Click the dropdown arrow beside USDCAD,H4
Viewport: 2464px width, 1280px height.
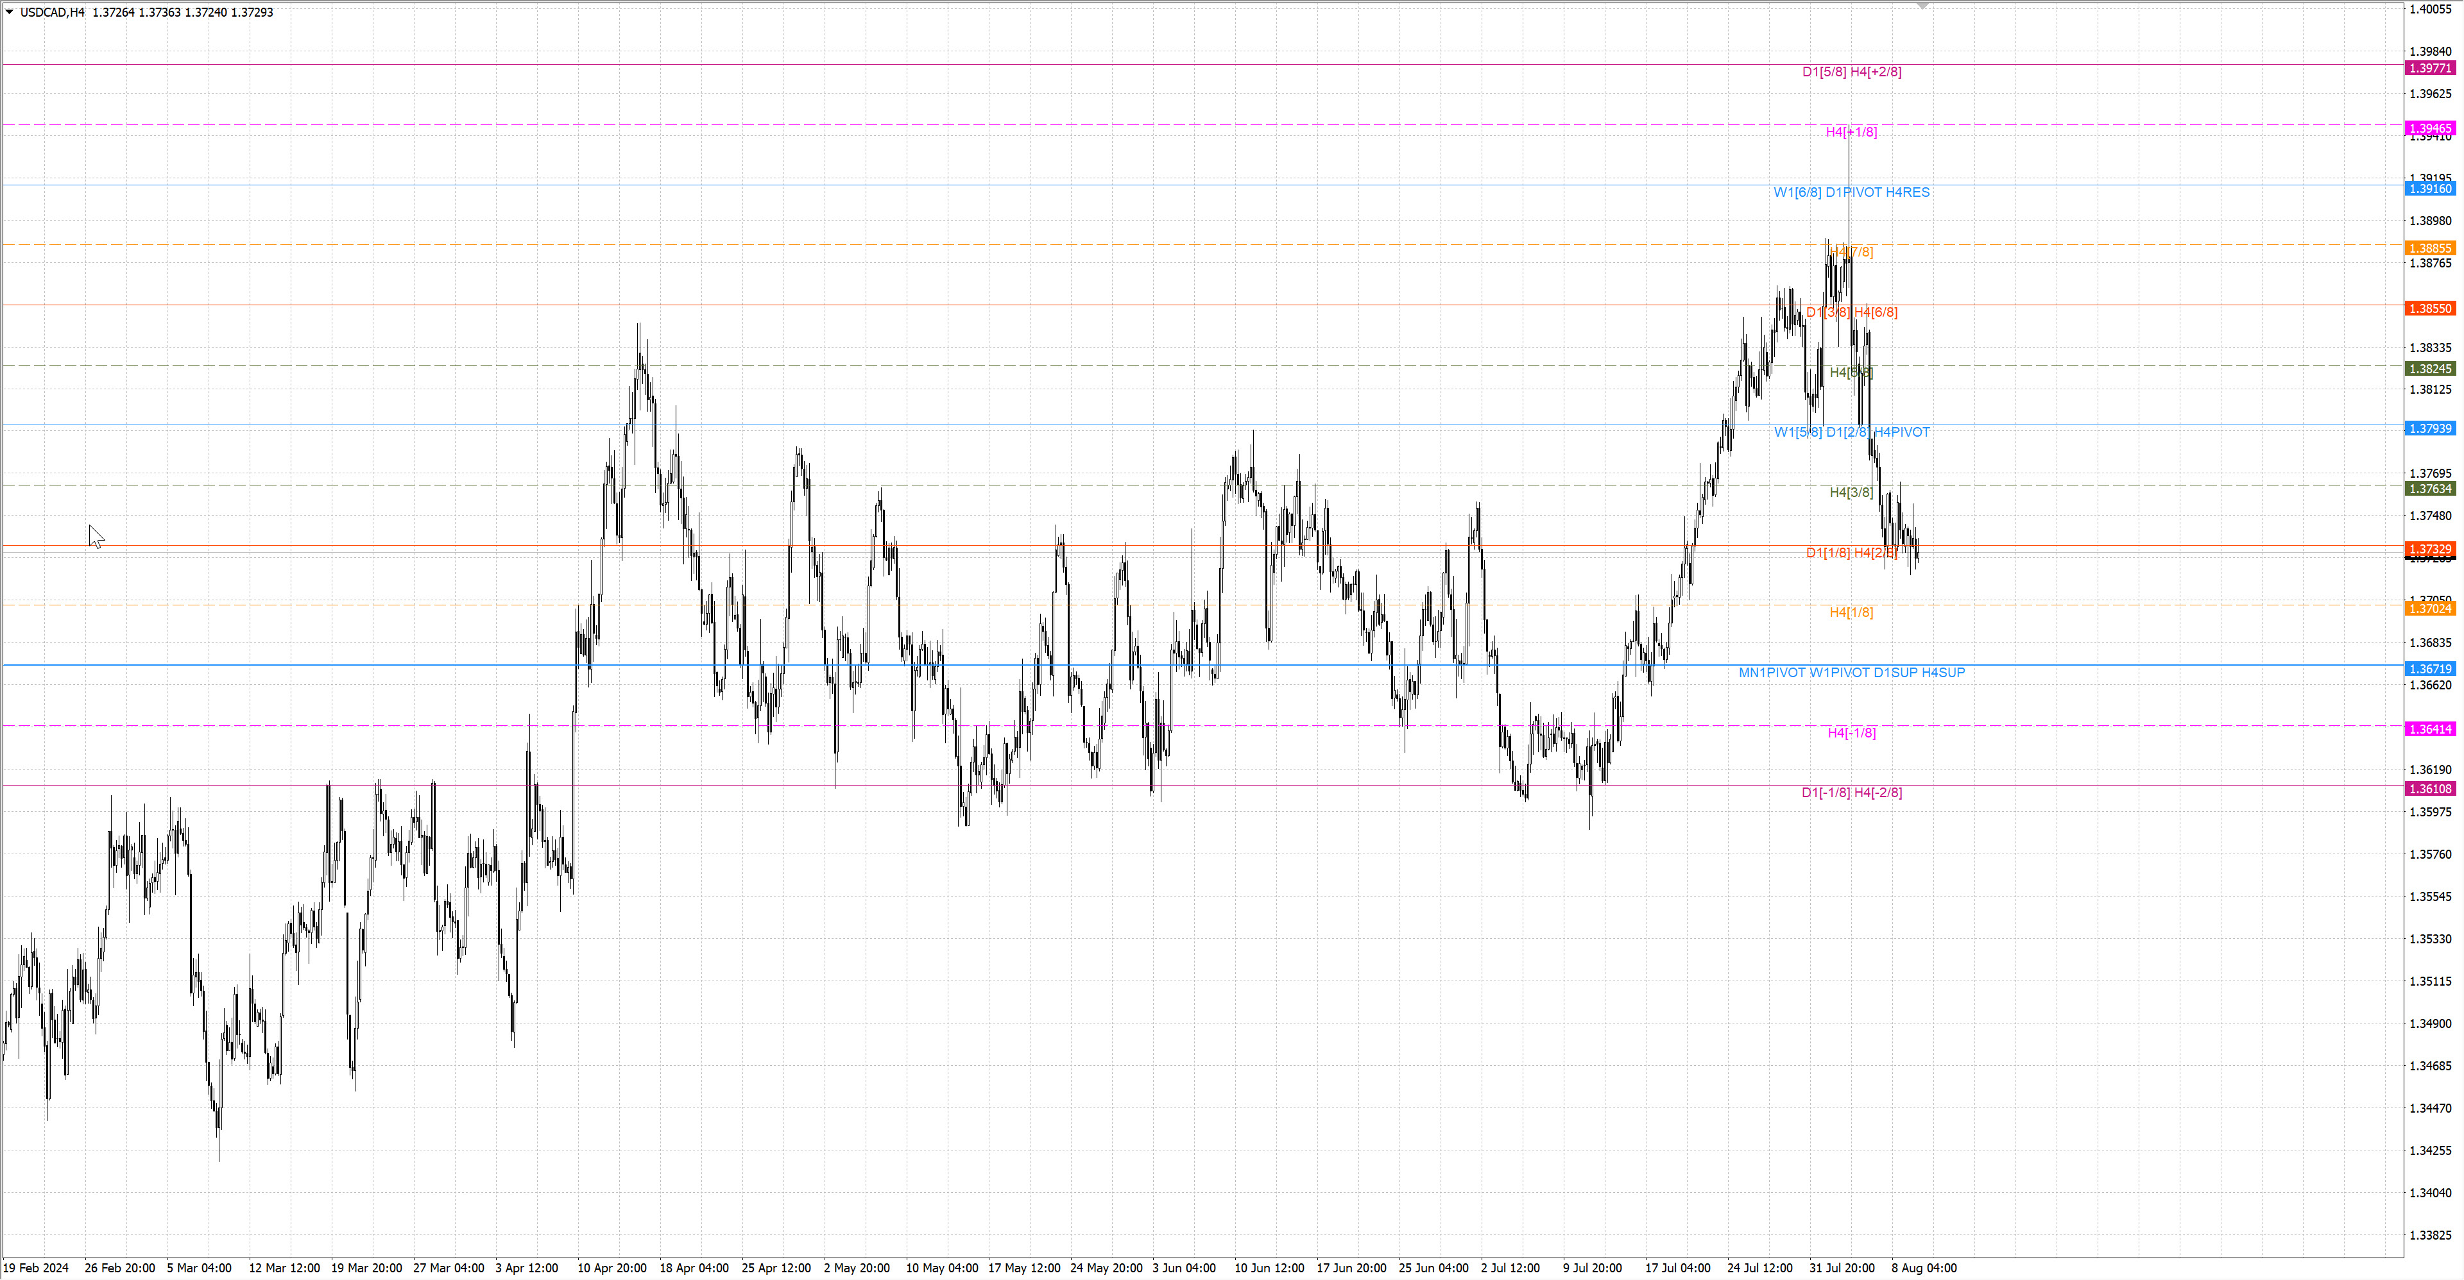click(x=10, y=12)
